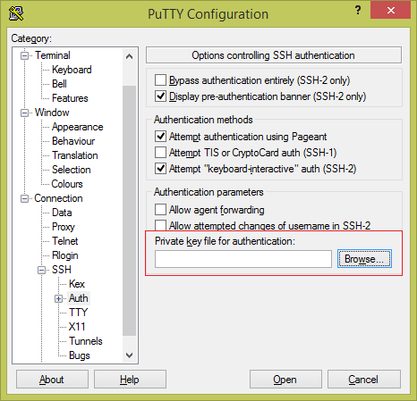Enable Attempt TIS or CryptoCard auth
This screenshot has width=417, height=401.
160,153
